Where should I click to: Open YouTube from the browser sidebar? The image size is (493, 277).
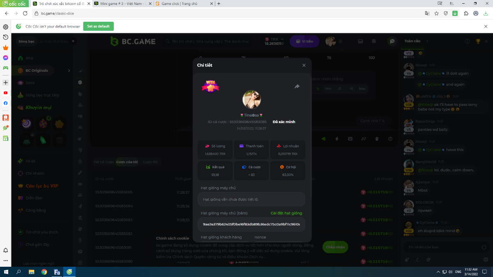(x=5, y=93)
